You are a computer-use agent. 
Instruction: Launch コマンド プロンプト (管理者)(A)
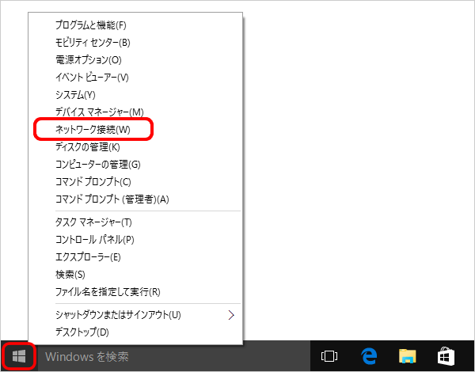coord(112,199)
